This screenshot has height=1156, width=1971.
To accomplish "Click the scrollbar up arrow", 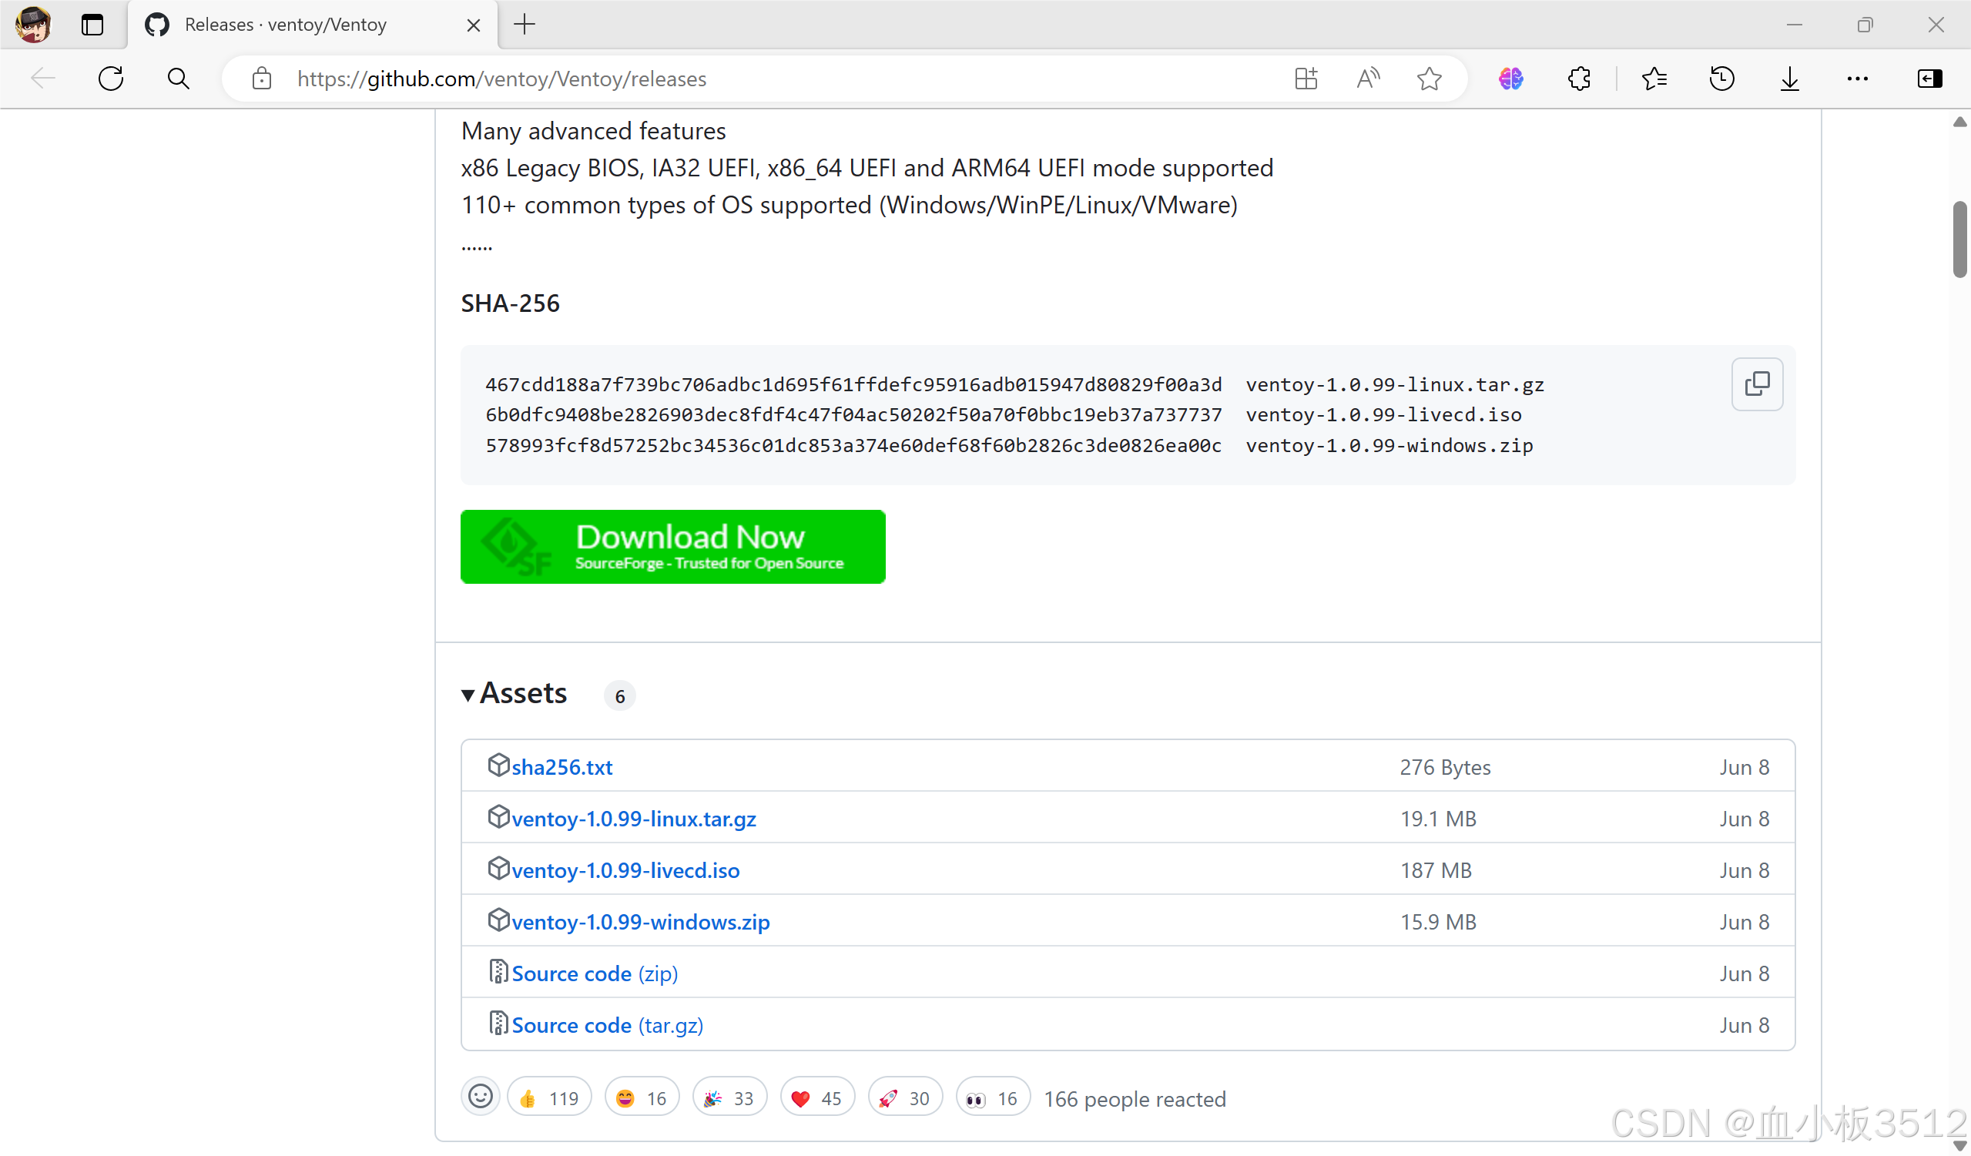I will pyautogui.click(x=1959, y=121).
